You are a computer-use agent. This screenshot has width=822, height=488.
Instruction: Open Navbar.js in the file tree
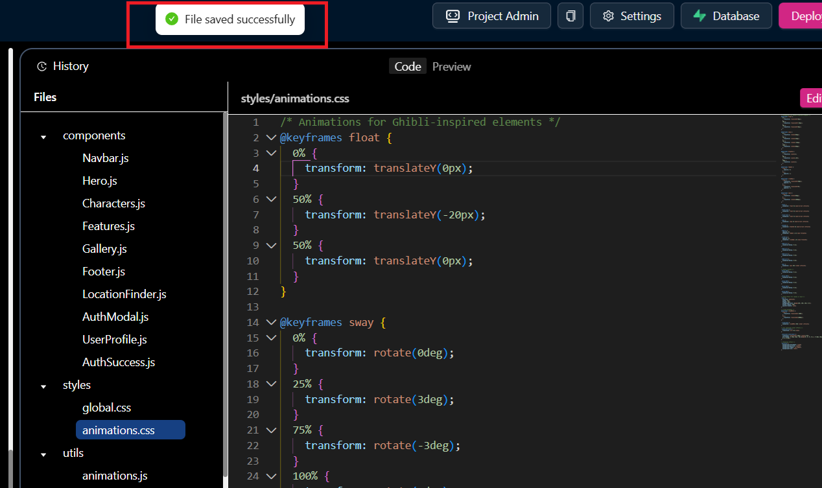pos(106,158)
